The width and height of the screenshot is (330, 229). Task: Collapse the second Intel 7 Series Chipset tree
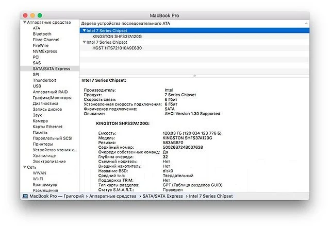pos(84,42)
